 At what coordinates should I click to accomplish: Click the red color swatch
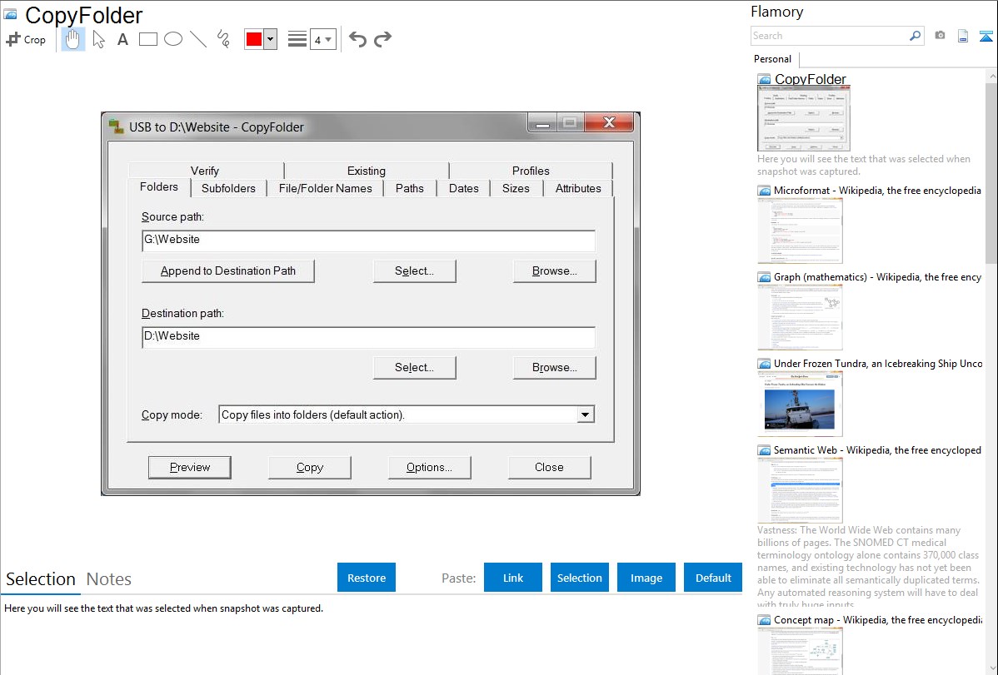point(254,39)
